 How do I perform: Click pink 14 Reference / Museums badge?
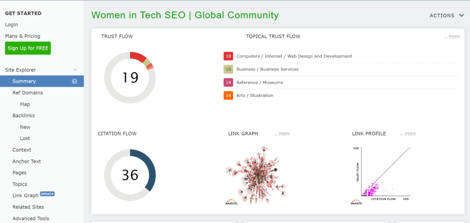229,83
